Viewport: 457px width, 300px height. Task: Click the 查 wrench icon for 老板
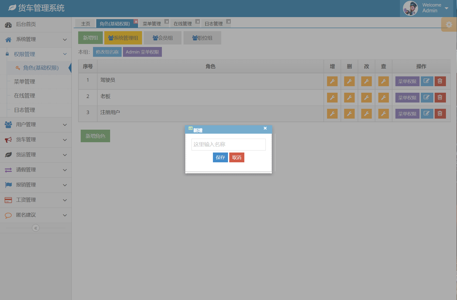383,97
